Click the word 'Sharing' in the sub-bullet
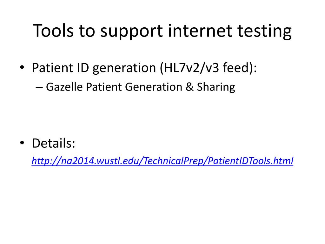 point(216,87)
